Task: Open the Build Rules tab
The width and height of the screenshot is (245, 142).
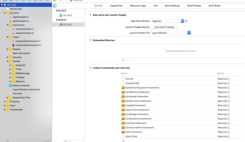Action: [214, 6]
